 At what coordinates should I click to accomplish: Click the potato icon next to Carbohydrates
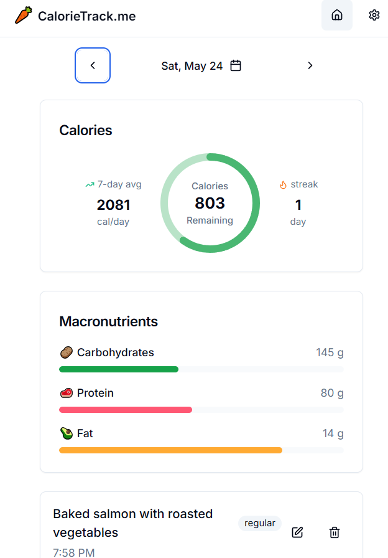[66, 353]
